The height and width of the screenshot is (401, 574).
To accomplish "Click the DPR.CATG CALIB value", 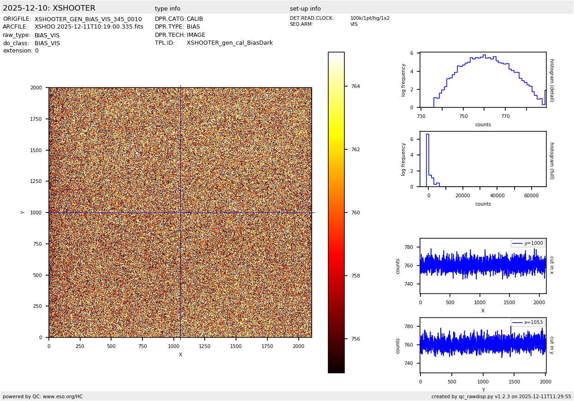I will coord(195,19).
